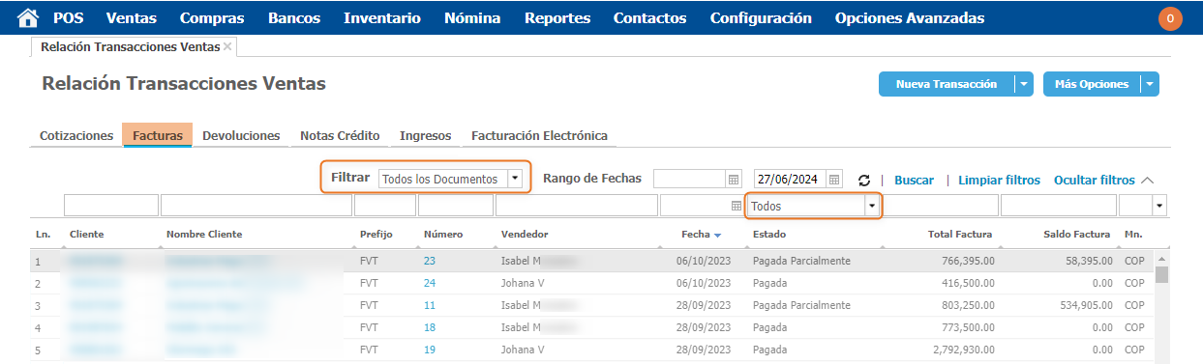Open invoice number 11
The width and height of the screenshot is (1203, 364).
[430, 305]
